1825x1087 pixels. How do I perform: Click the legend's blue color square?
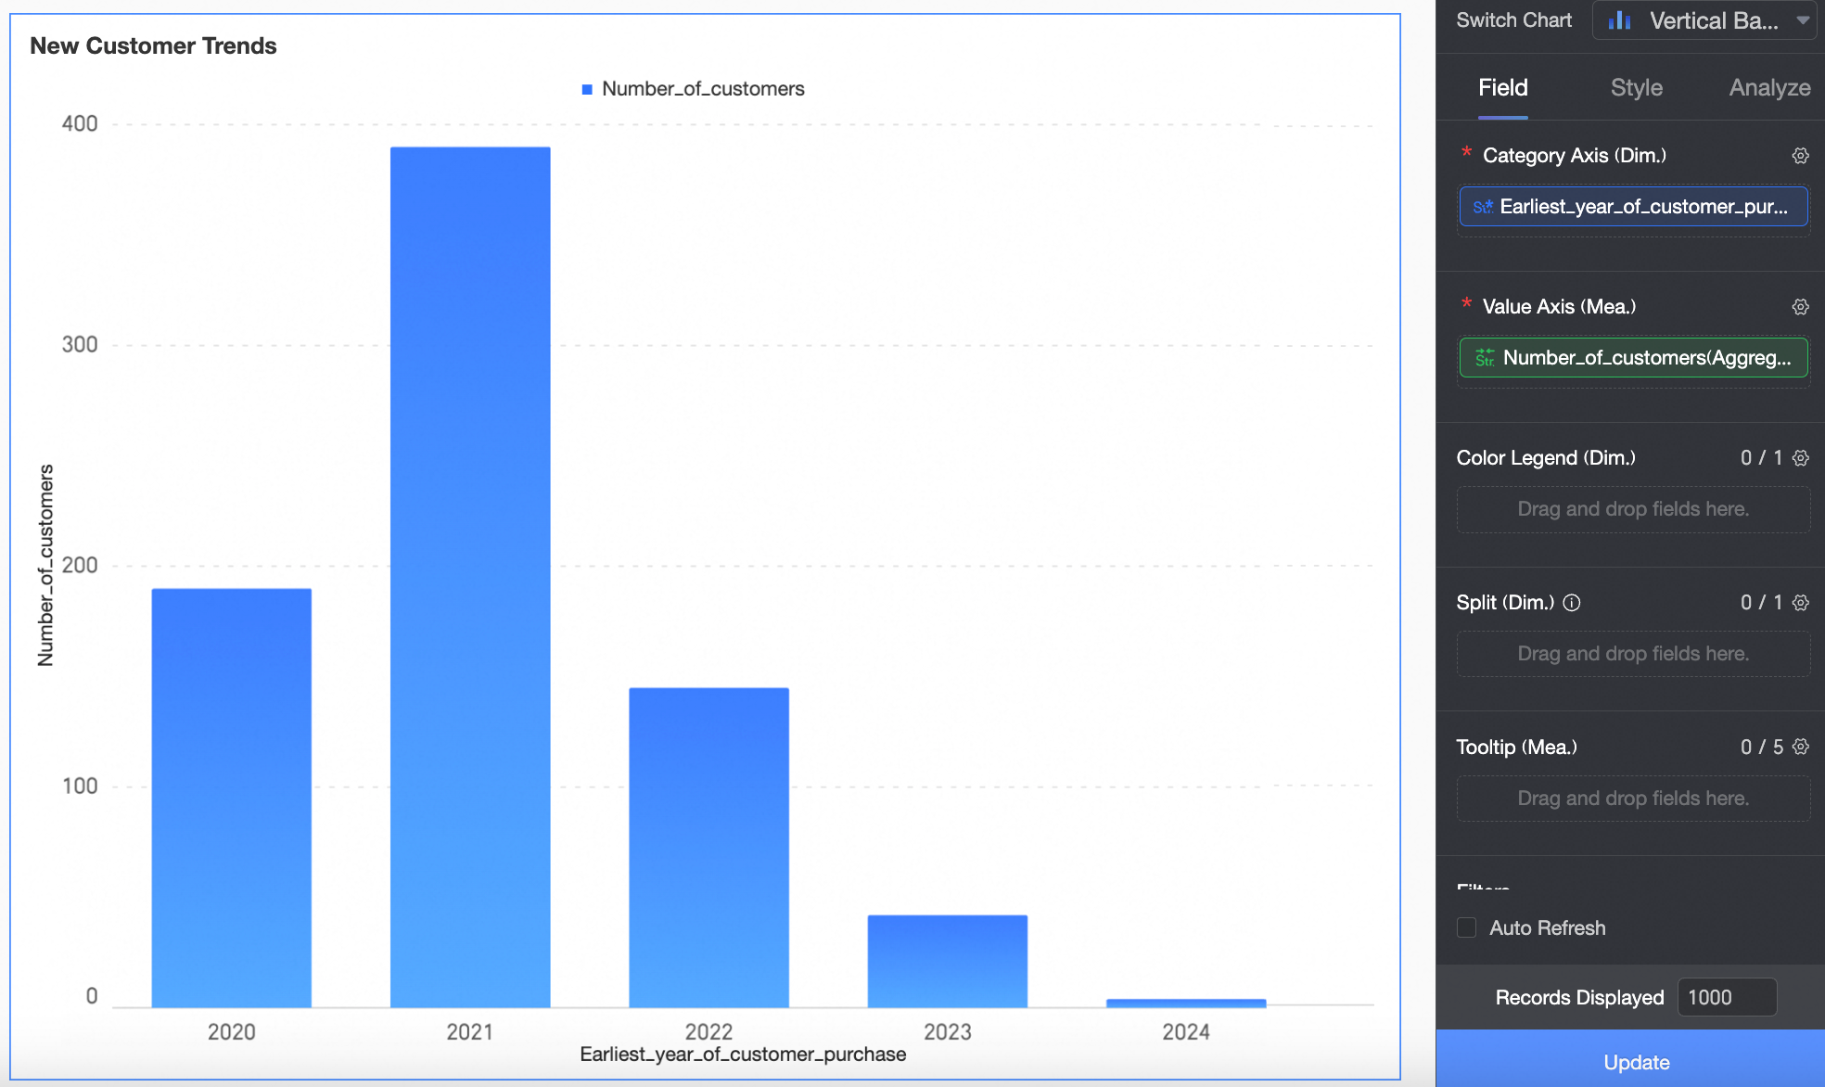point(587,89)
